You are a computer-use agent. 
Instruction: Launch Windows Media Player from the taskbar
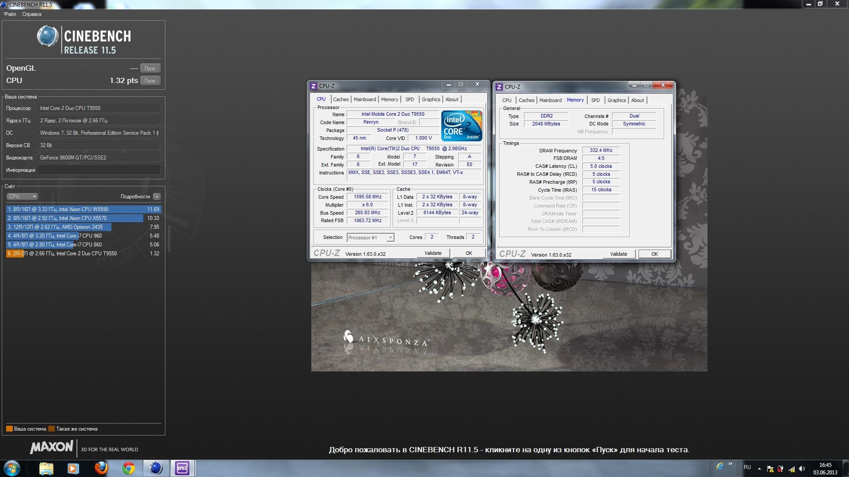(x=73, y=468)
